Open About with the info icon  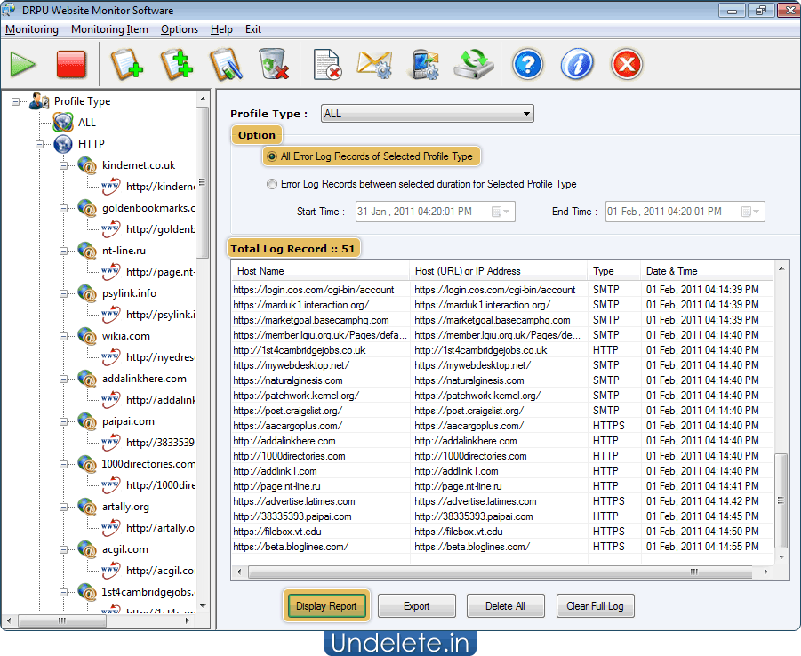577,64
